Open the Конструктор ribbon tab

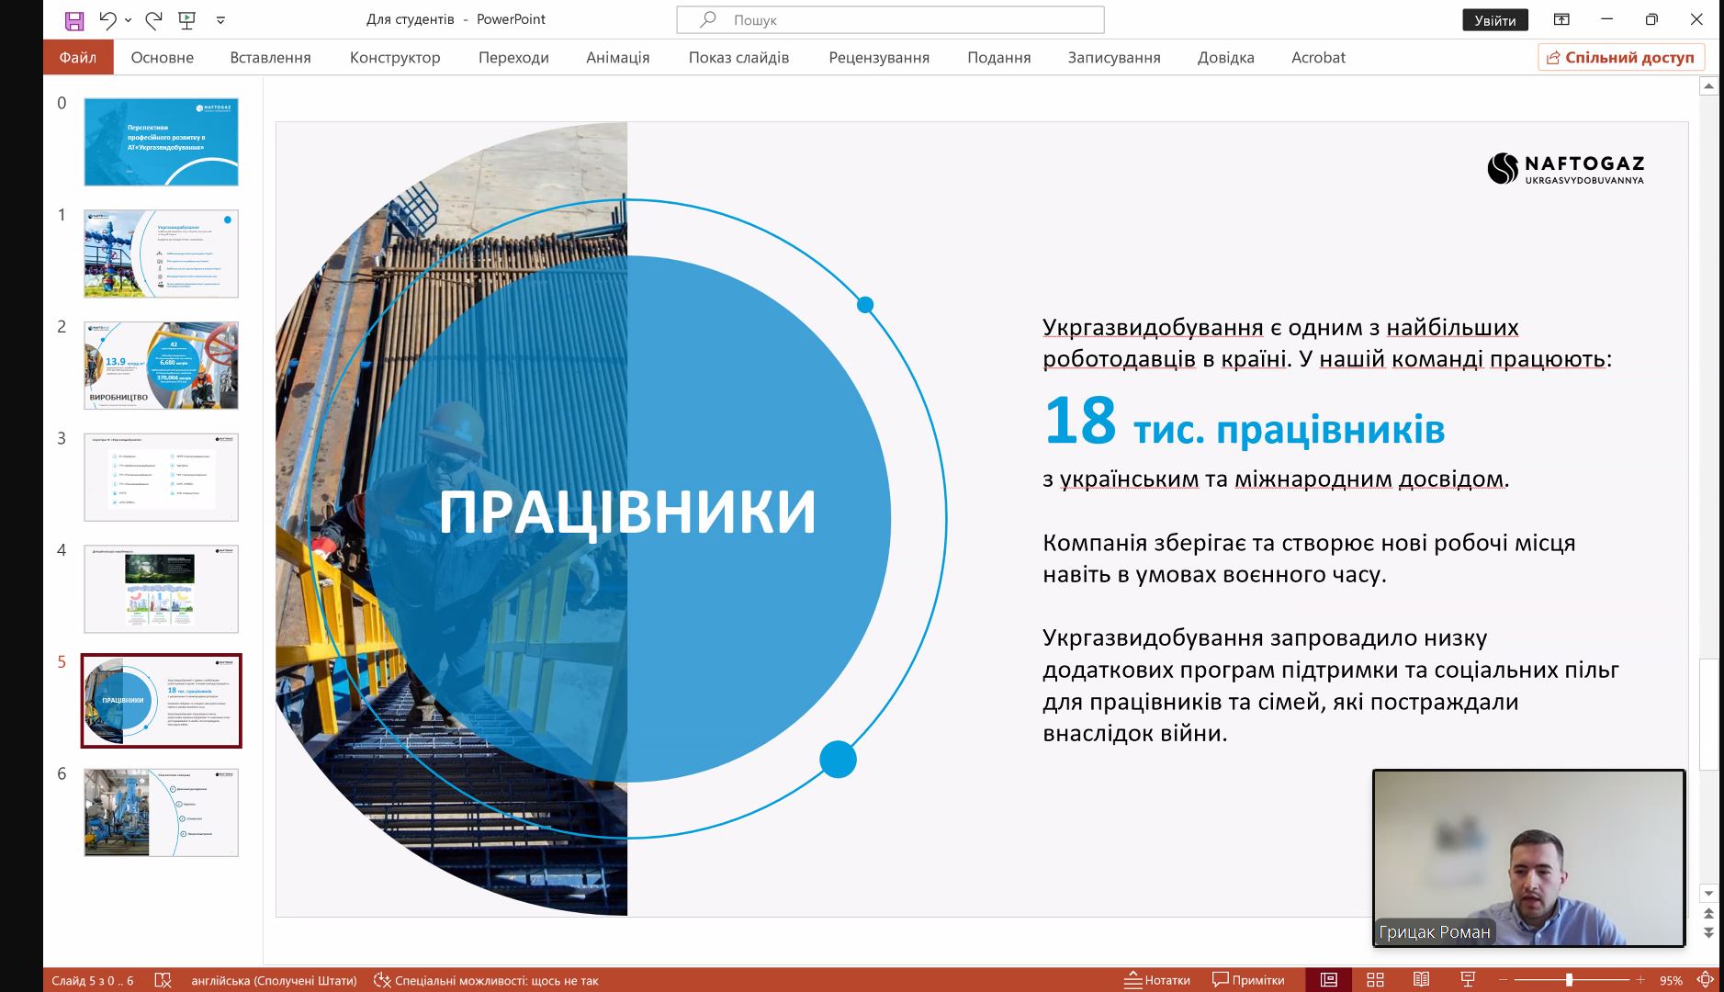(395, 57)
